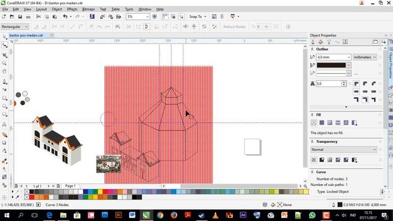Click the new document plus tab button
Viewport: 393px width, 221px height.
click(x=52, y=35)
